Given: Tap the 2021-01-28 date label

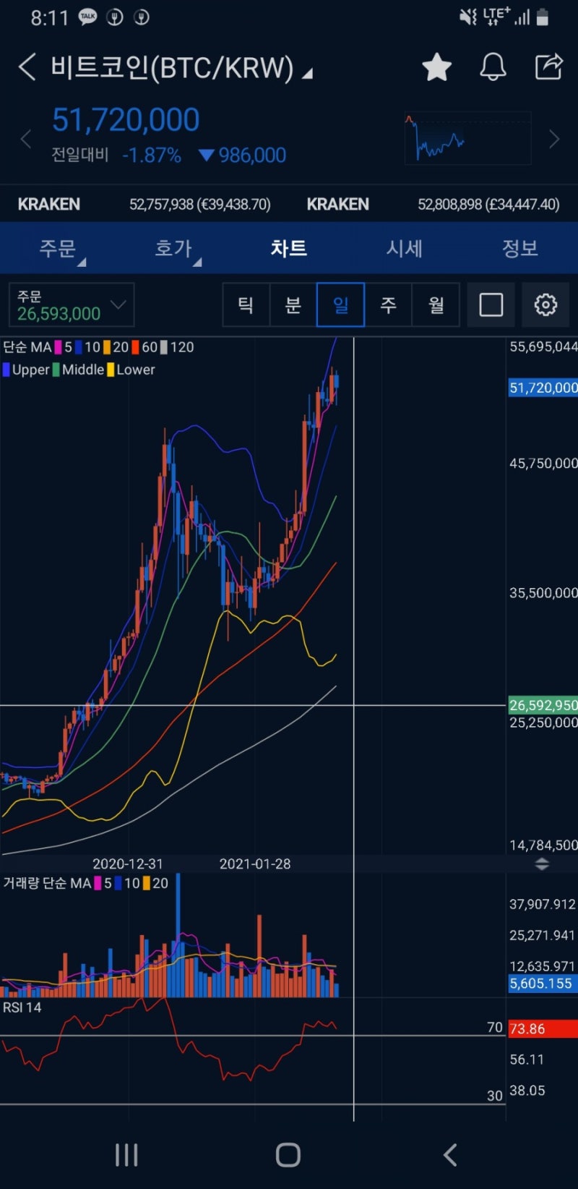Looking at the screenshot, I should click(x=255, y=864).
